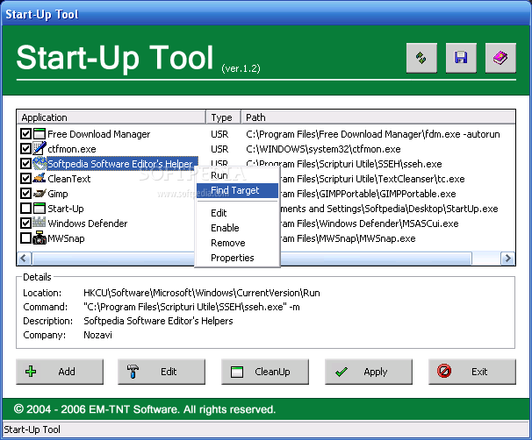Screen dimensions: 532x440
Task: Click the Gimp entry icon
Action: click(40, 194)
